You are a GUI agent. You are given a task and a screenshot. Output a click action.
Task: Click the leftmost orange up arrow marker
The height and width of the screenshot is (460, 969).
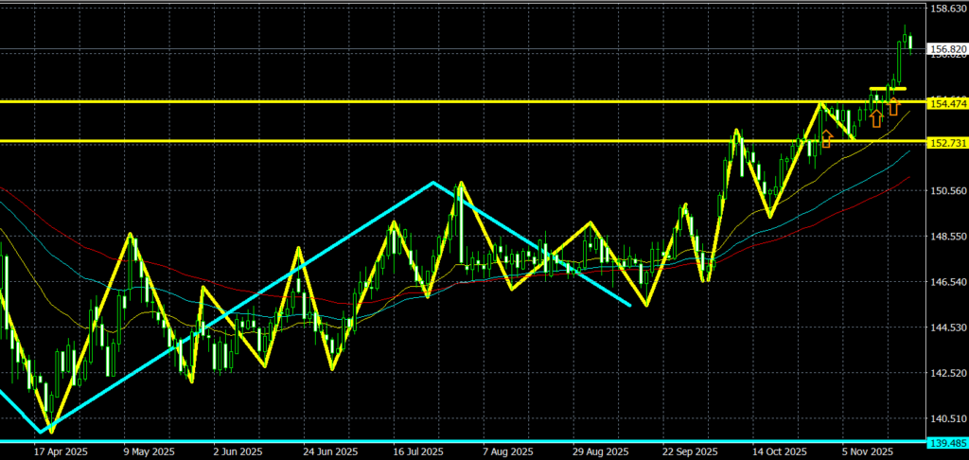(x=827, y=139)
